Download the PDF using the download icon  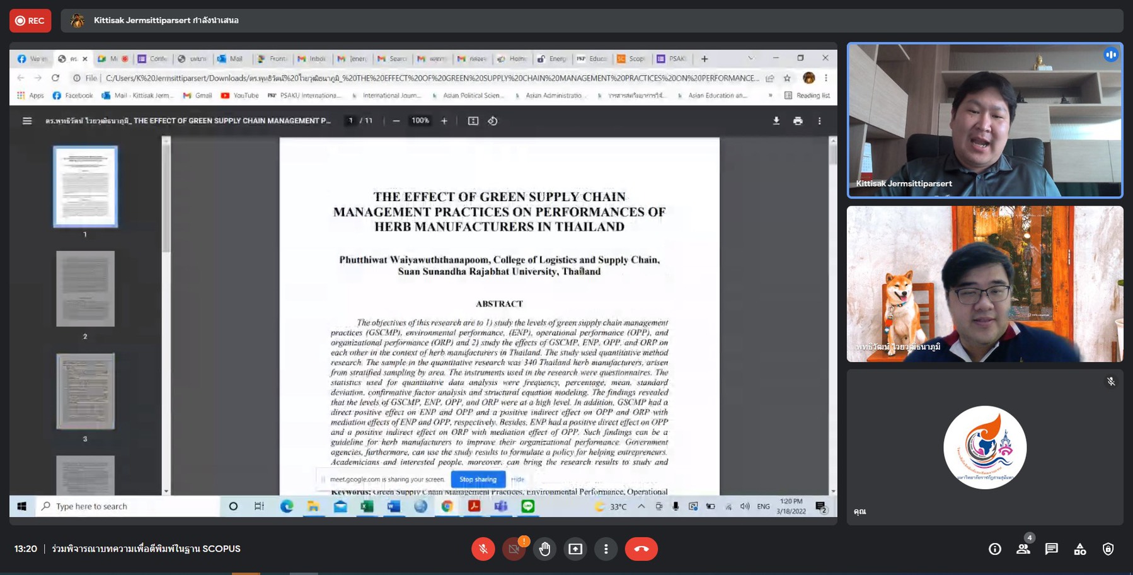pyautogui.click(x=776, y=121)
